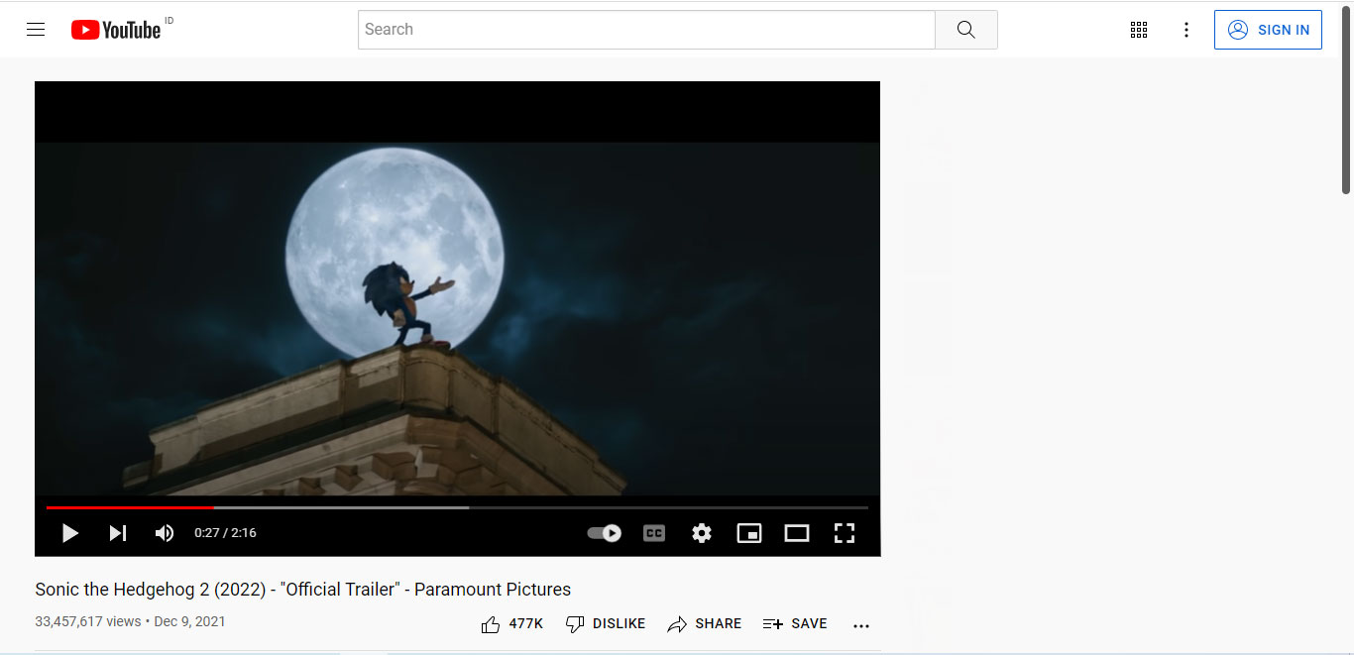Click the search magnifier button

pyautogui.click(x=966, y=30)
